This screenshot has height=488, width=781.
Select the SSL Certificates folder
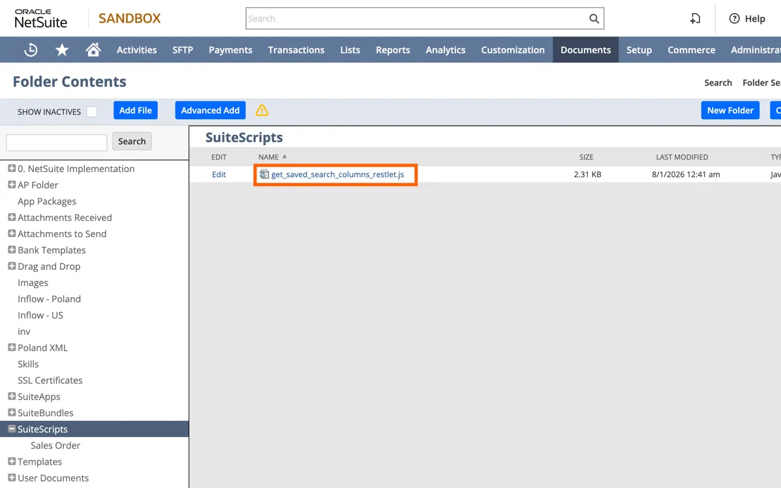click(50, 380)
